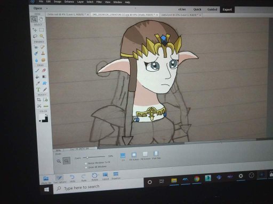Click the Fit Screen button

(134, 156)
